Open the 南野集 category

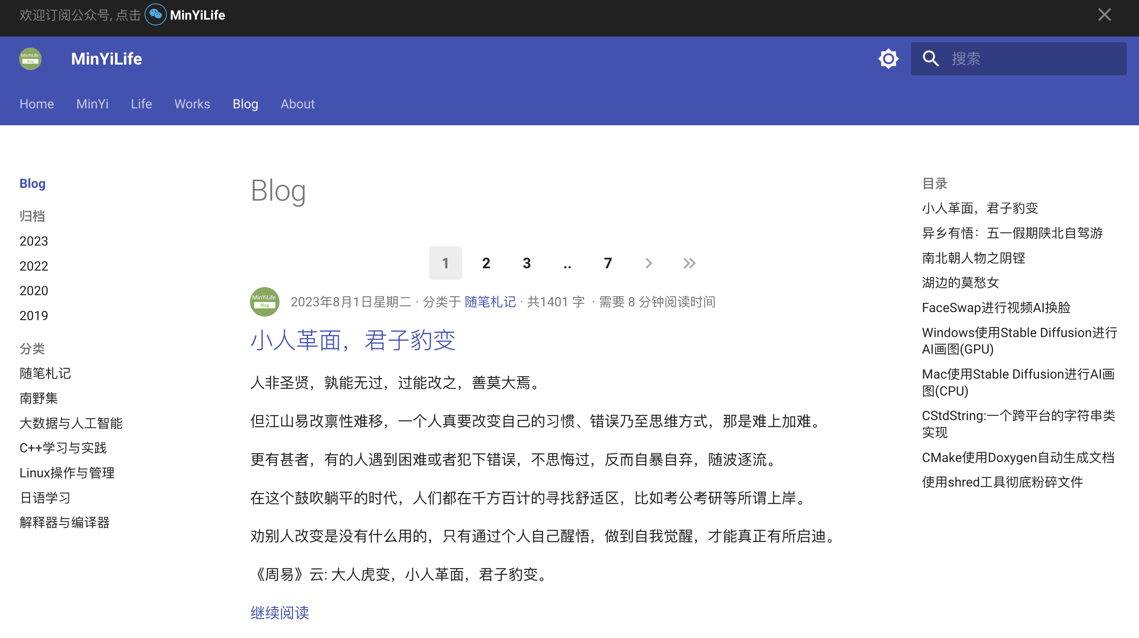click(38, 398)
